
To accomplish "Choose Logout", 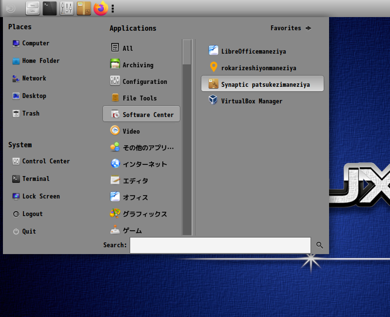I will tap(28, 214).
